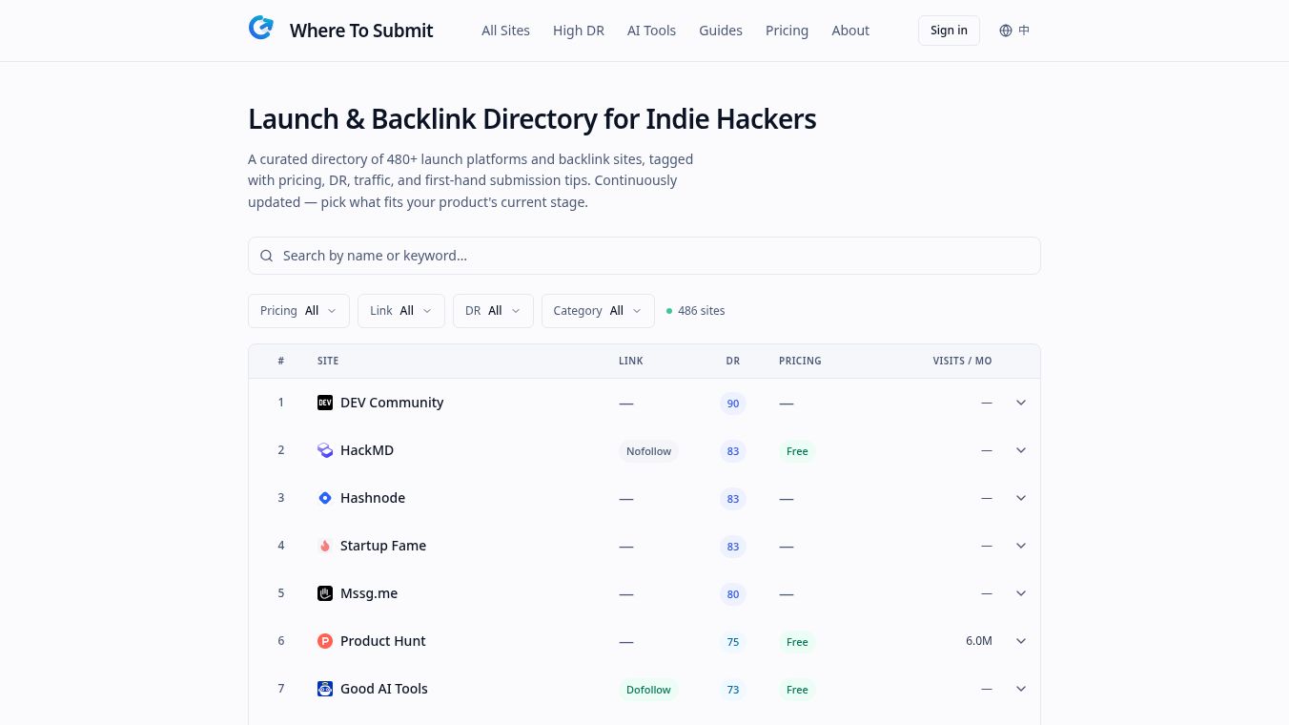The height and width of the screenshot is (725, 1289).
Task: Click the Good AI Tools site icon
Action: (x=325, y=689)
